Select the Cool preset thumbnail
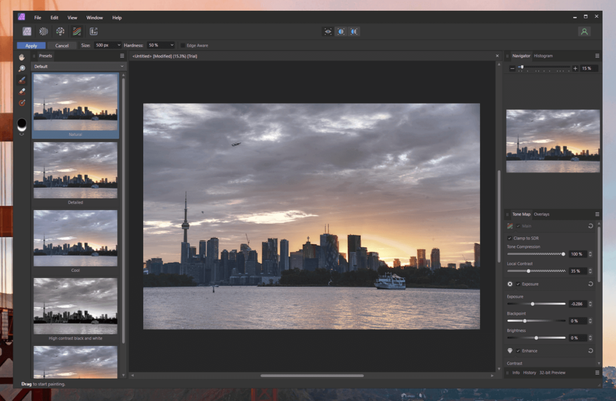Viewport: 616px width, 401px height. point(75,238)
